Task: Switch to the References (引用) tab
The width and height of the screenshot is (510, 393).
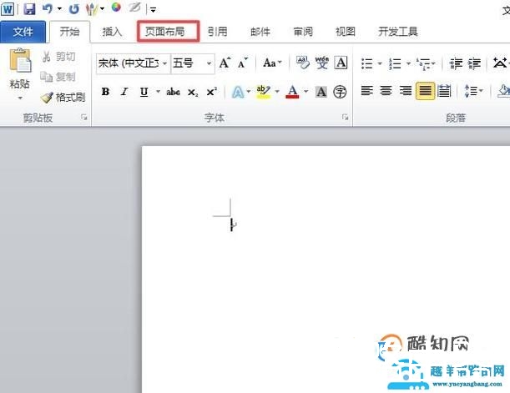Action: click(218, 32)
